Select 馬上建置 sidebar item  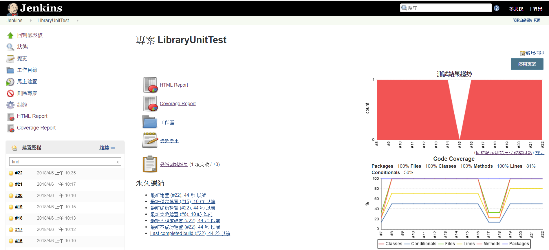27,82
